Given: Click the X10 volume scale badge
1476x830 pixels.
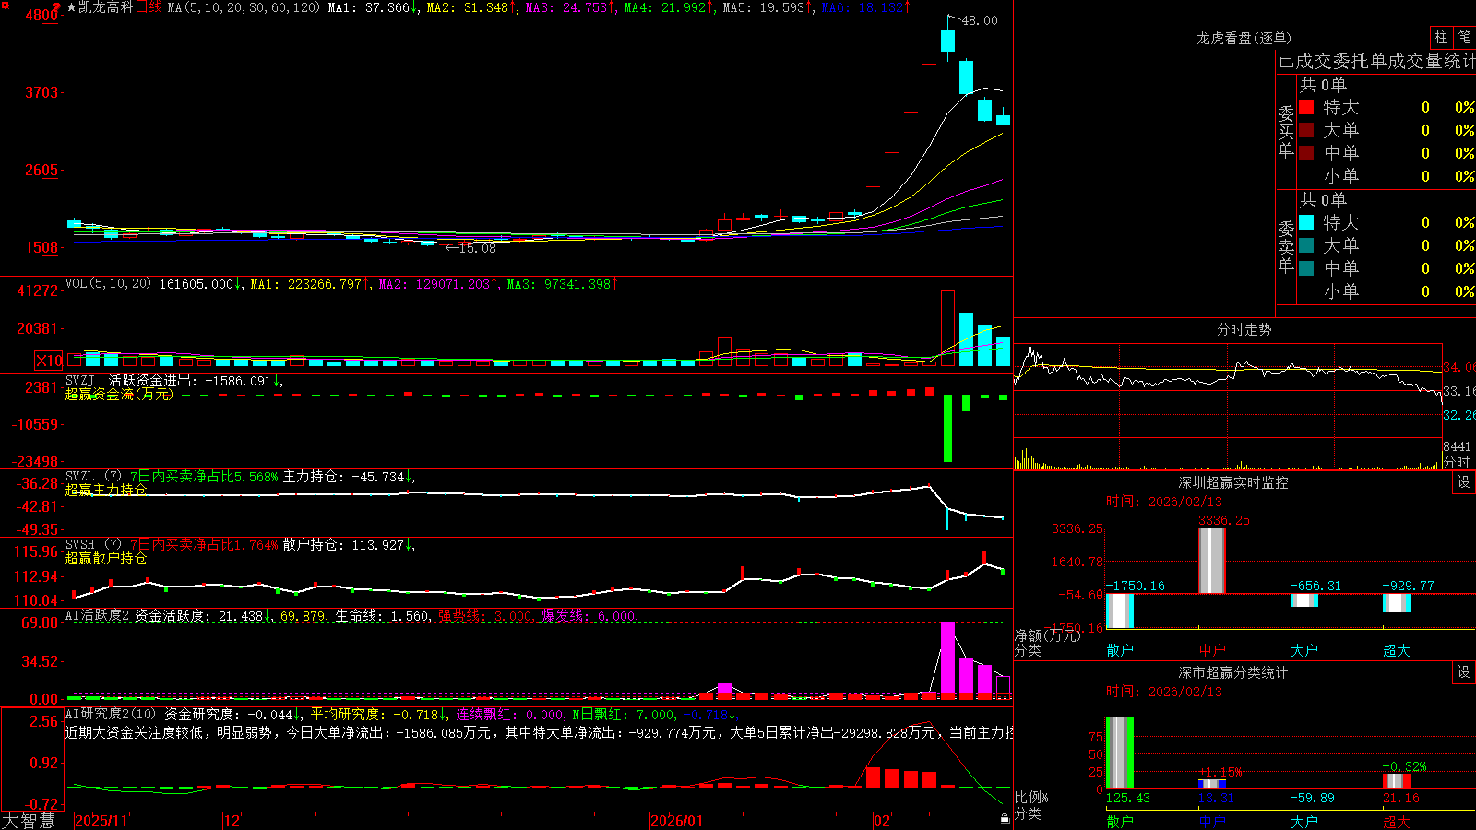Looking at the screenshot, I should coord(49,361).
